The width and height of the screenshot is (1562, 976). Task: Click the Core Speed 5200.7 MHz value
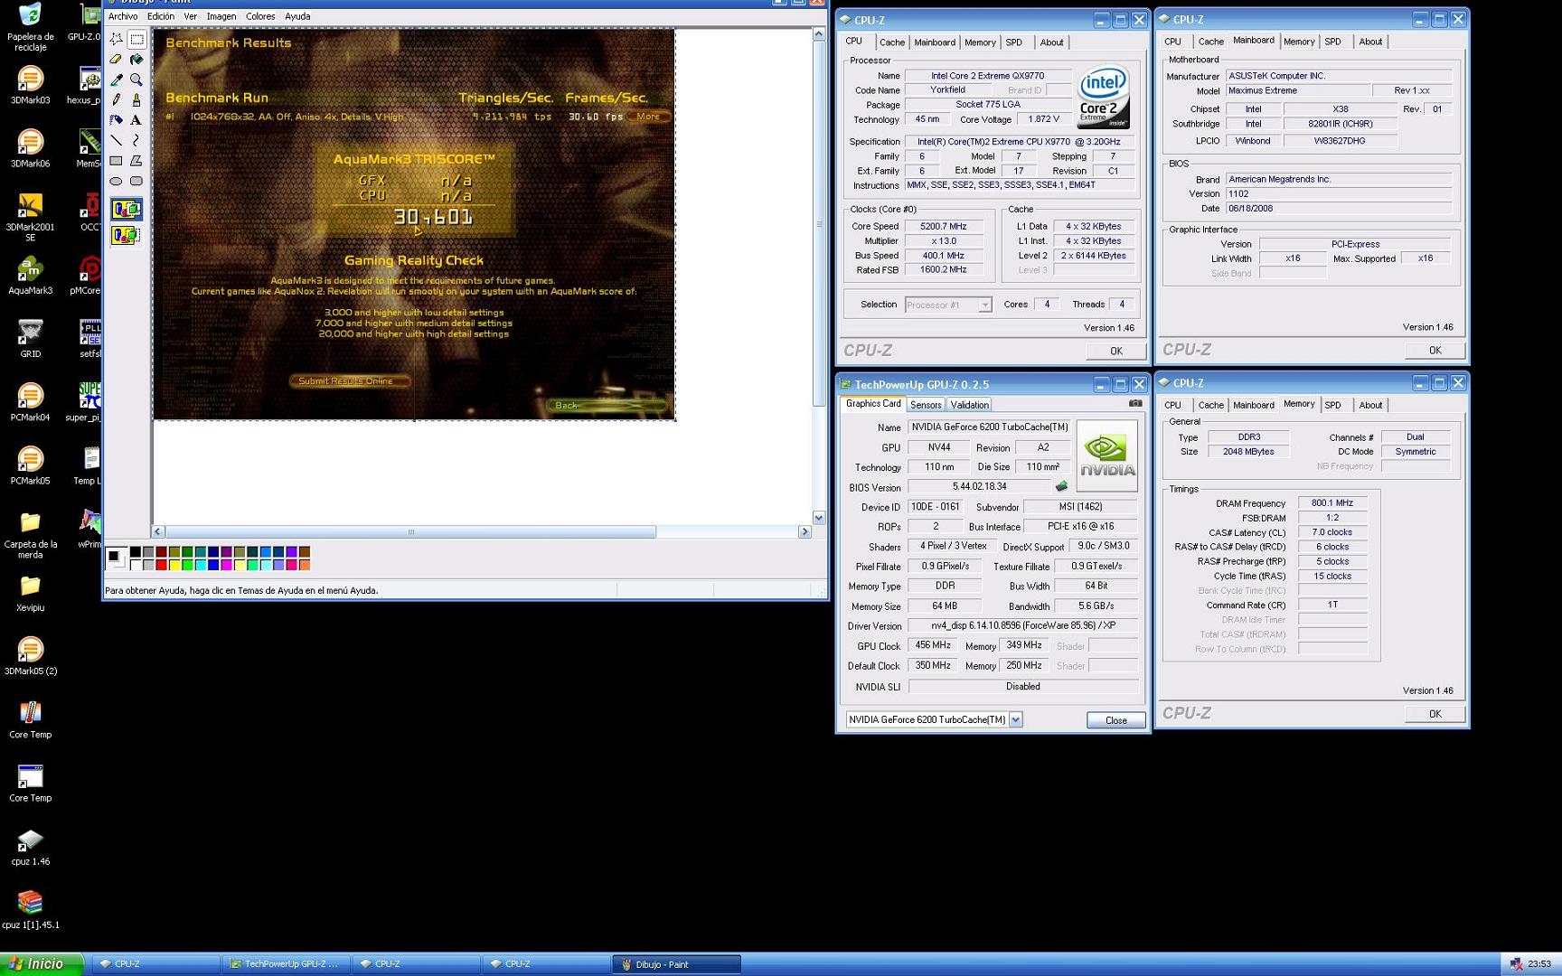pyautogui.click(x=943, y=227)
